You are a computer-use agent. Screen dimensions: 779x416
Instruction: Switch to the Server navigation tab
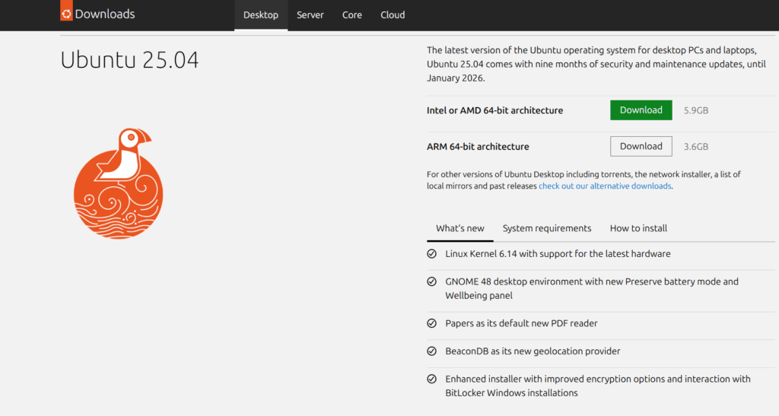coord(310,15)
